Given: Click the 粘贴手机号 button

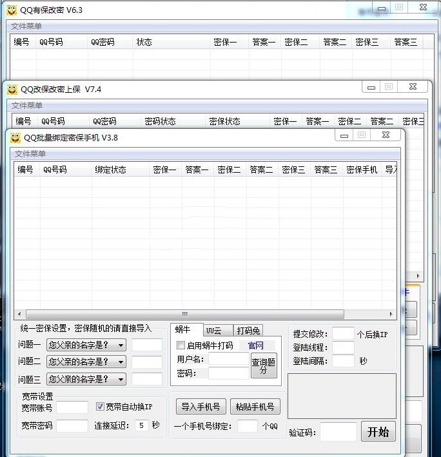Looking at the screenshot, I should click(x=255, y=406).
